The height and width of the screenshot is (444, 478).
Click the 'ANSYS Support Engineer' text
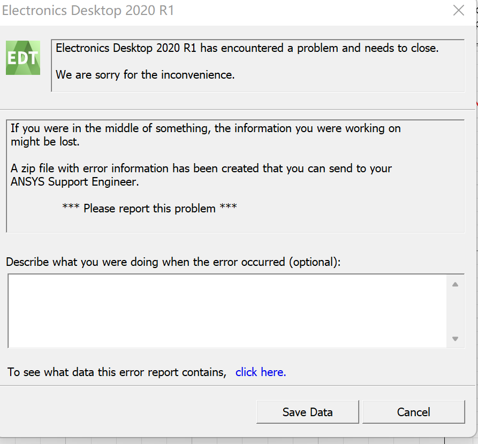coord(75,182)
